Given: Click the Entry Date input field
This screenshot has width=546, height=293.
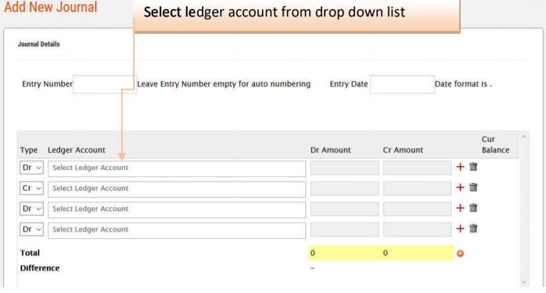Looking at the screenshot, I should coord(402,85).
